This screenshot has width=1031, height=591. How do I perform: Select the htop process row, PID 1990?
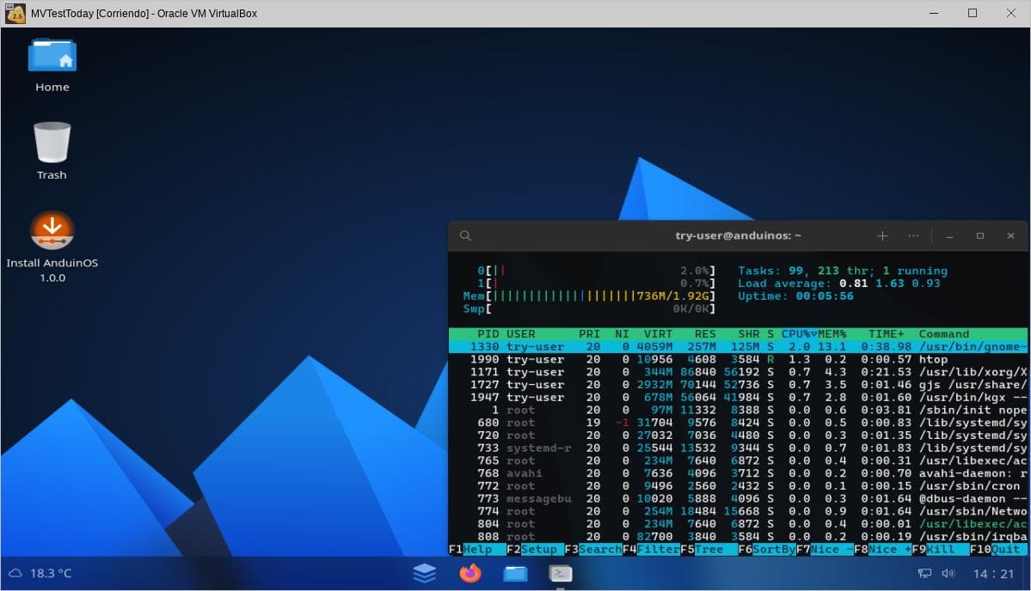tap(739, 359)
